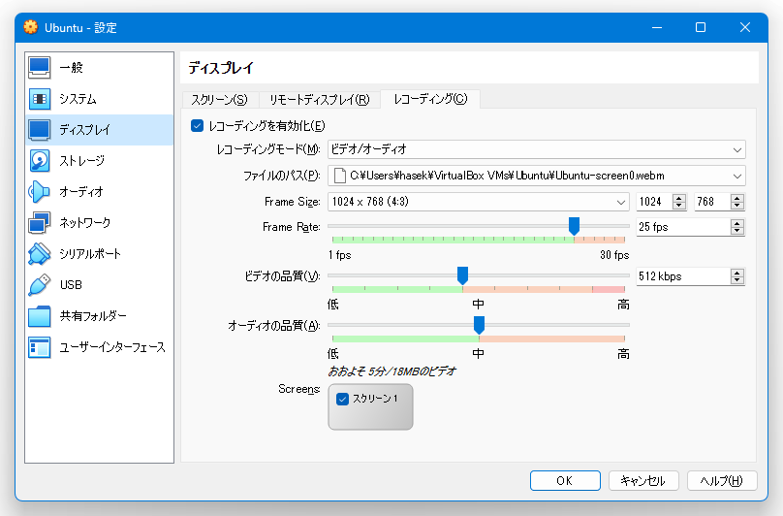783x516 pixels.
Task: Select the オーディオ speaker icon
Action: pyautogui.click(x=40, y=191)
